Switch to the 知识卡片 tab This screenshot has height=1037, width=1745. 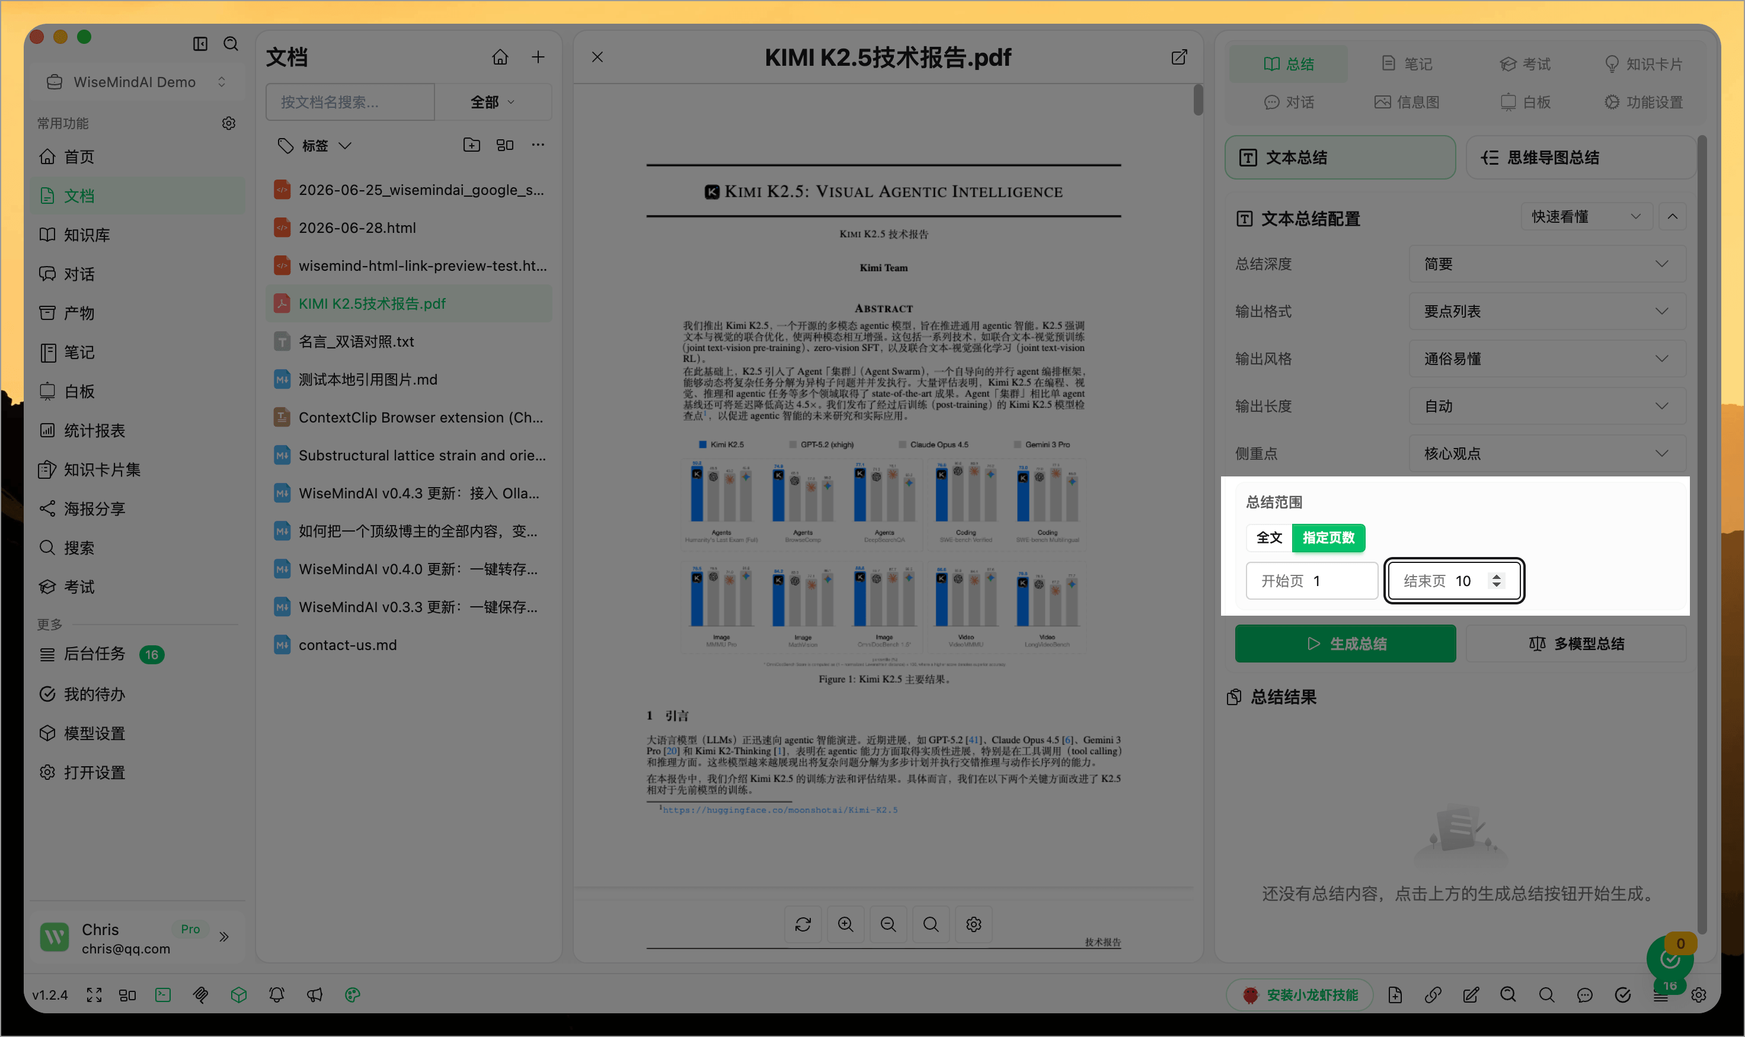coord(1643,64)
